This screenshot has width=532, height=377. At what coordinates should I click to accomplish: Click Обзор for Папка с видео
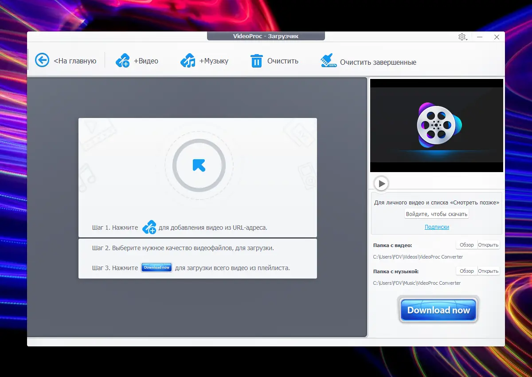(466, 245)
